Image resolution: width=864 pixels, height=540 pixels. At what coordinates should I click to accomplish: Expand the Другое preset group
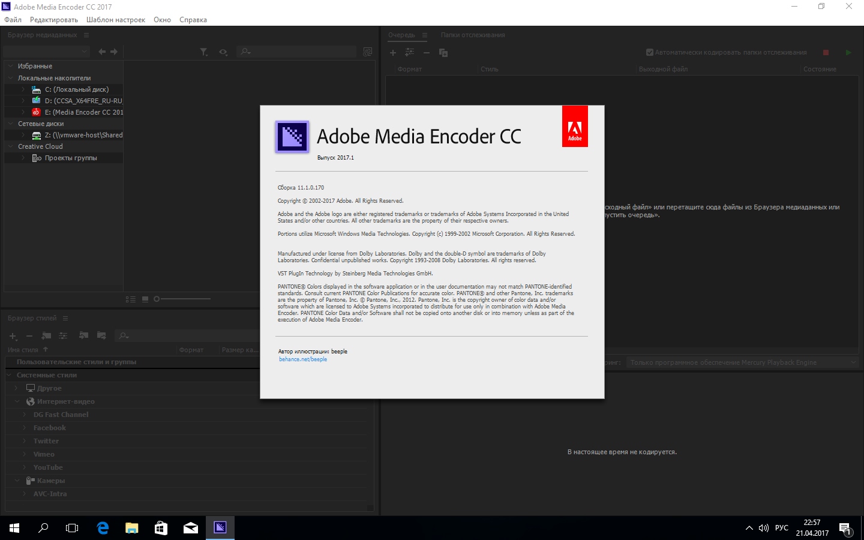[x=17, y=388]
